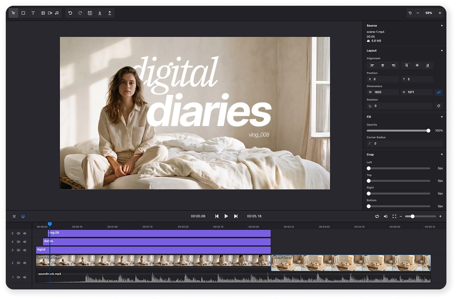The height and width of the screenshot is (299, 456).
Task: Open the Add Media image tool
Action: pyautogui.click(x=43, y=13)
